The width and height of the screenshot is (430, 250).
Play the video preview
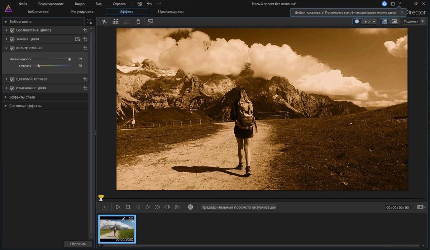click(118, 207)
